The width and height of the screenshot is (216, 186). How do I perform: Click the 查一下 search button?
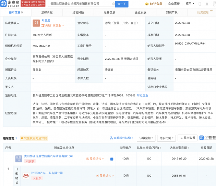(122, 4)
